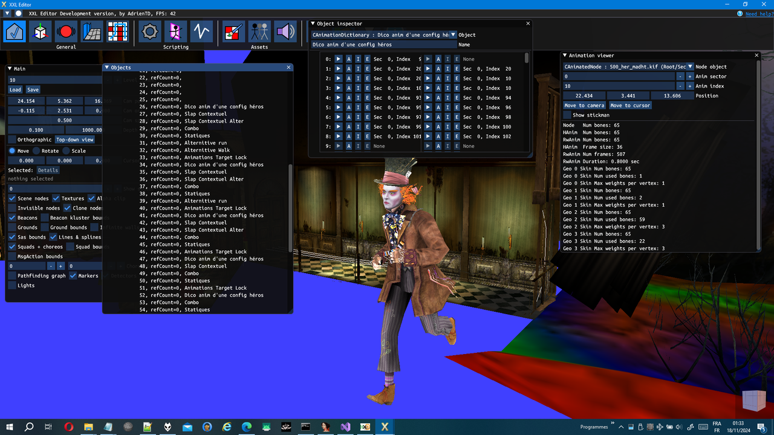
Task: Click the Top-down view button
Action: [75, 140]
